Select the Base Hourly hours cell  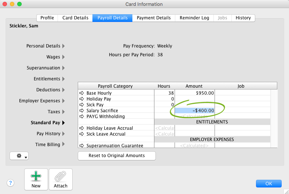point(165,93)
